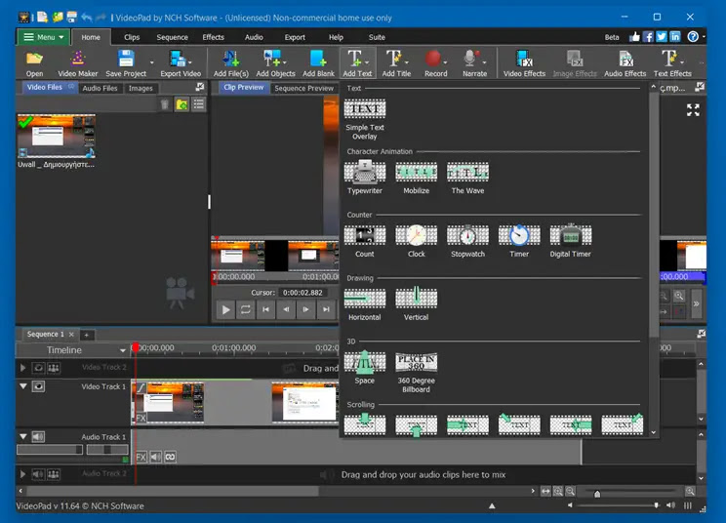Choose the Simple Text Overlay option
Image resolution: width=726 pixels, height=523 pixels.
click(x=365, y=119)
